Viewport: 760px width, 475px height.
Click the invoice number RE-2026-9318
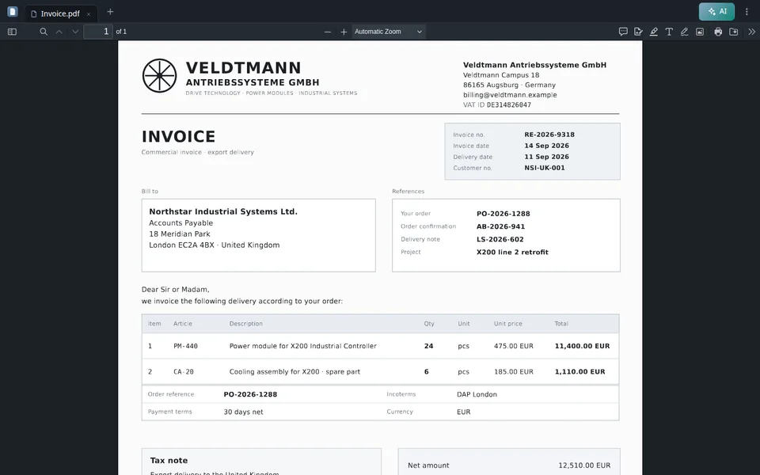[x=549, y=135]
